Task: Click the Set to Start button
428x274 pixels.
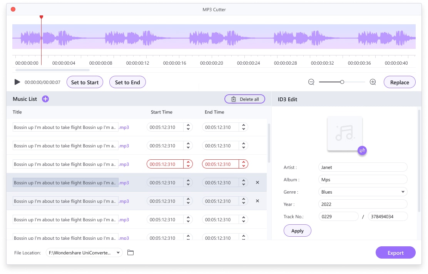Action: (85, 82)
